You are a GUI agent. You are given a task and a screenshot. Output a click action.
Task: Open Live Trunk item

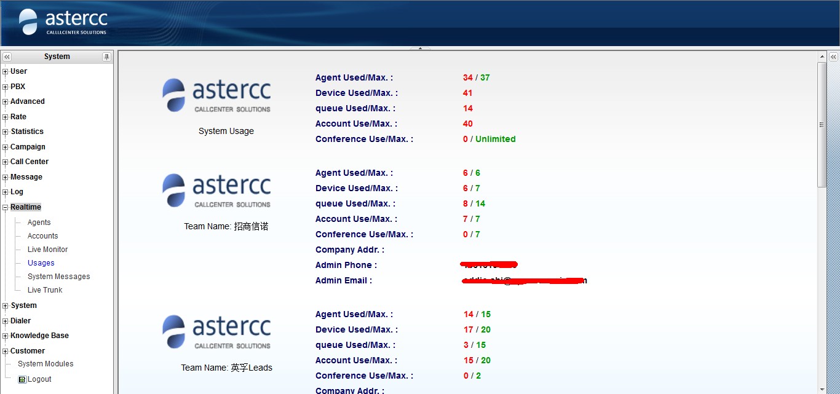tap(45, 290)
